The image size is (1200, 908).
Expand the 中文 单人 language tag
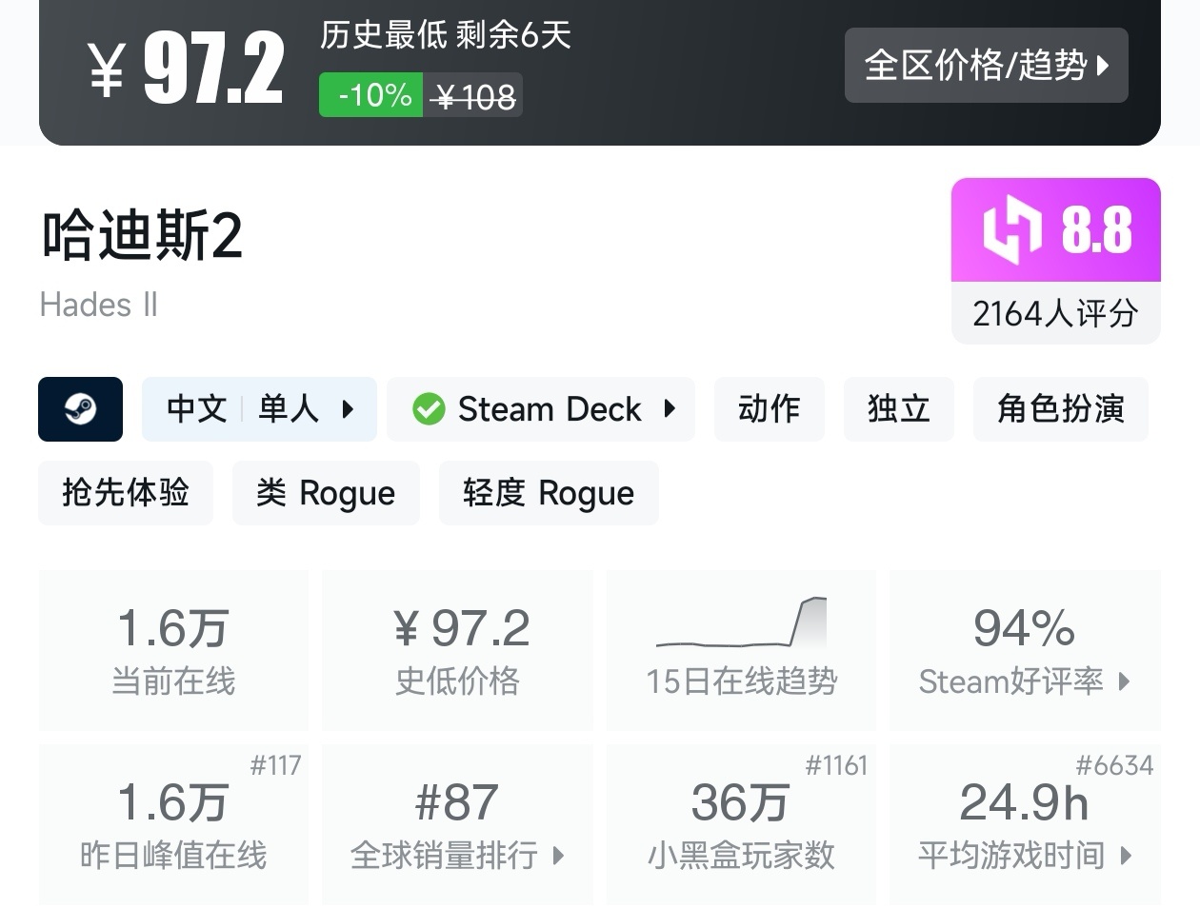point(259,409)
